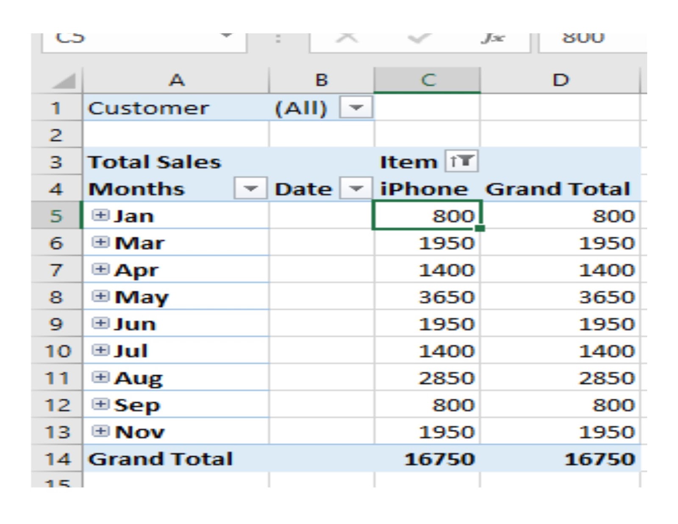Open the Date field dropdown
678x524 pixels.
[x=356, y=188]
